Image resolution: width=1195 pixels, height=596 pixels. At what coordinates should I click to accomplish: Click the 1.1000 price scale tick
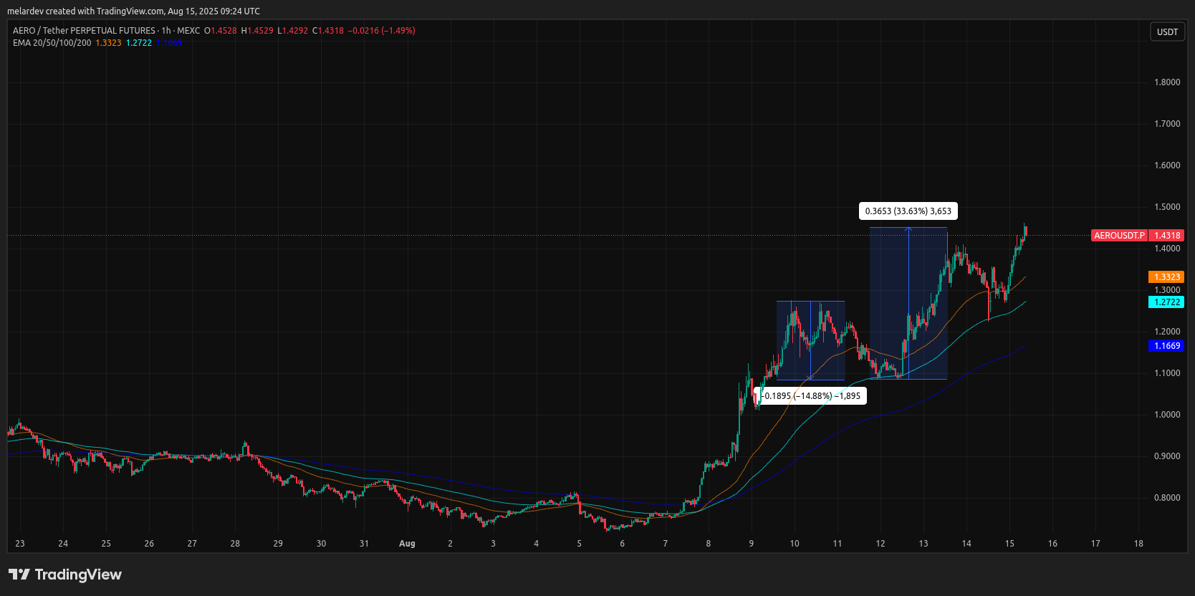click(x=1167, y=373)
